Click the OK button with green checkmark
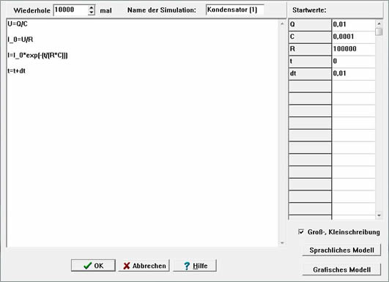389x282 pixels. pos(93,265)
